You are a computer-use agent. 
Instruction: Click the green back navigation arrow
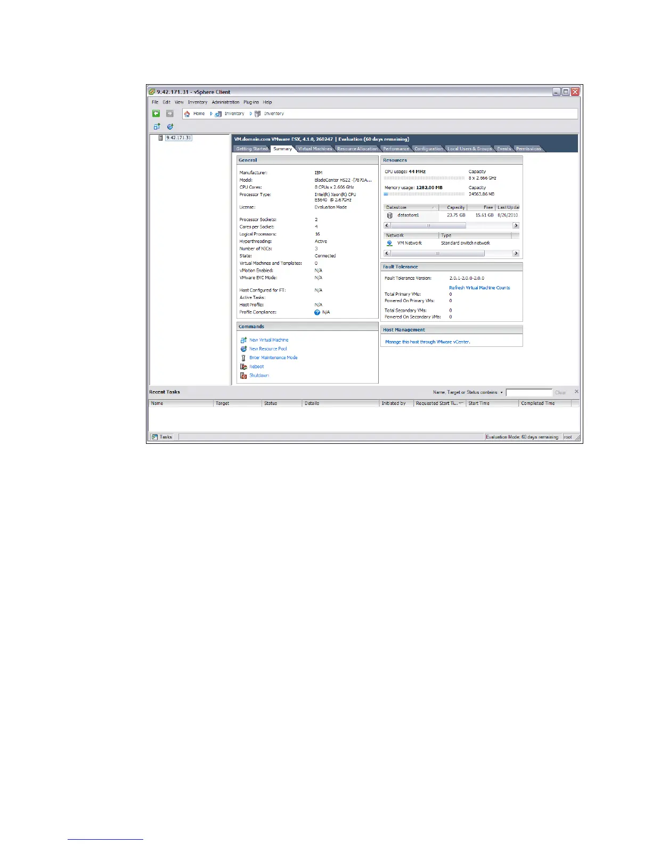156,113
